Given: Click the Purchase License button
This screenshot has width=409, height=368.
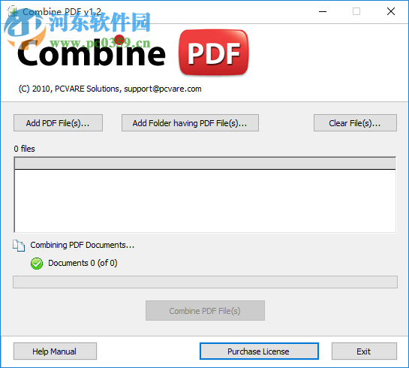Looking at the screenshot, I should coord(259,351).
